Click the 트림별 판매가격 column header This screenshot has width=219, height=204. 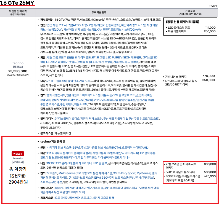[18, 11]
